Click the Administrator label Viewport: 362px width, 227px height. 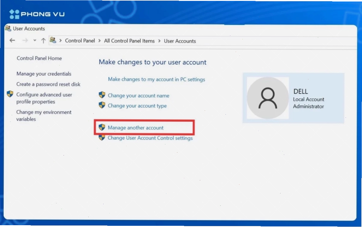(x=308, y=106)
